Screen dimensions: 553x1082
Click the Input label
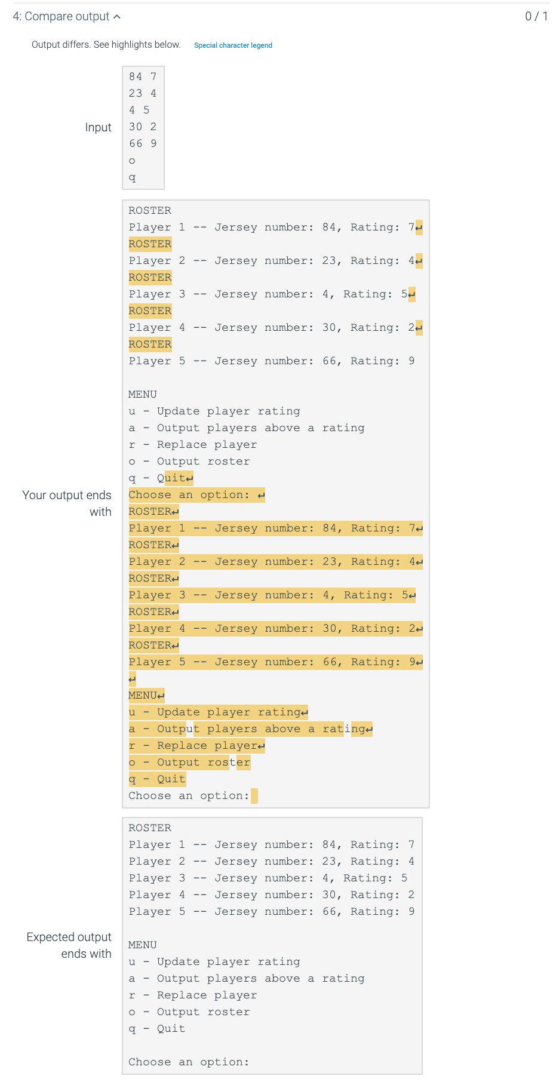98,127
